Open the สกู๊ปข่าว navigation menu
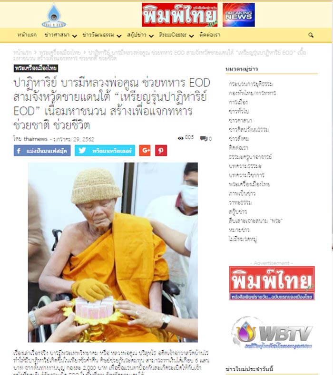The image size is (333, 375). (140, 35)
